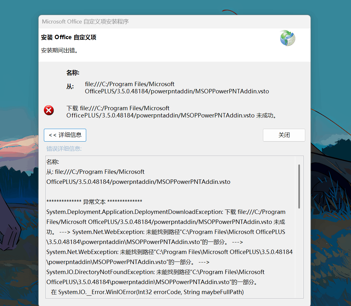The width and height of the screenshot is (351, 306).
Task: Click the 从 label in summary area
Action: (70, 86)
